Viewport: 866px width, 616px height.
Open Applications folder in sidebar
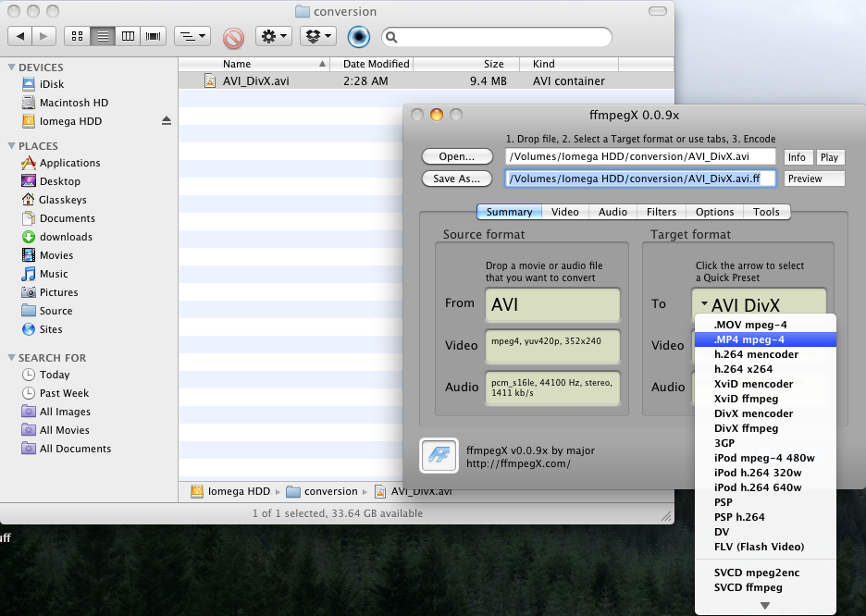click(x=69, y=163)
